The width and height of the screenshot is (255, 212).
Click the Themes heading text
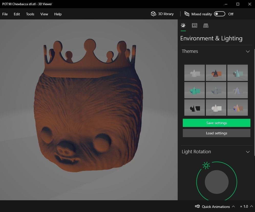[190, 51]
